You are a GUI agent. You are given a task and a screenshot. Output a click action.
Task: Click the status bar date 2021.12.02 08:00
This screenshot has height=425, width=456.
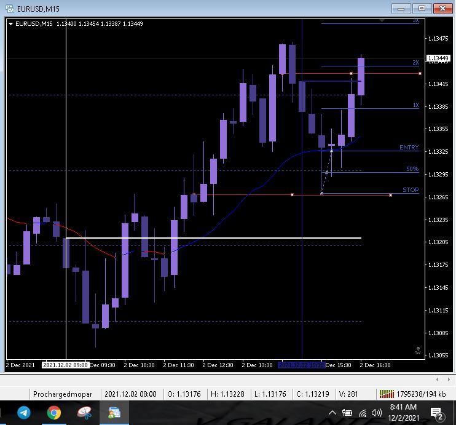point(130,394)
